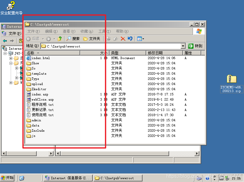
Task: Click the blue Undo icon
Action: 130,39
